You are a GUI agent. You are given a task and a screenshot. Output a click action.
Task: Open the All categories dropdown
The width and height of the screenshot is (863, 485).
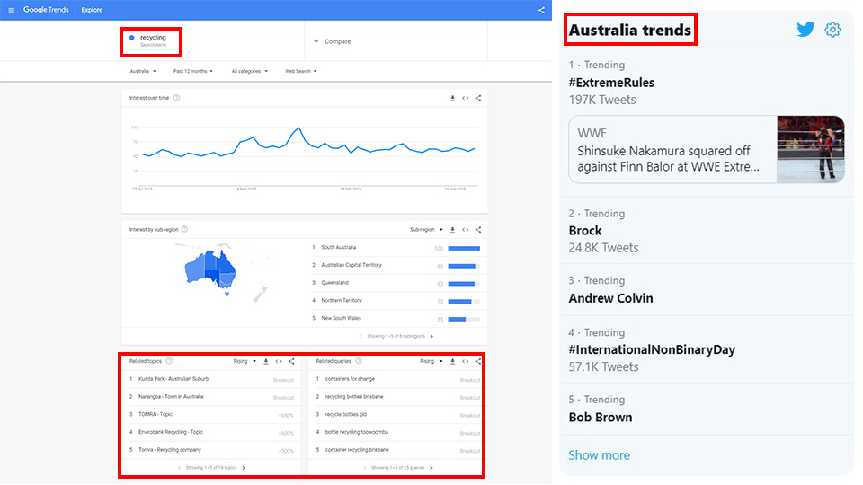249,71
